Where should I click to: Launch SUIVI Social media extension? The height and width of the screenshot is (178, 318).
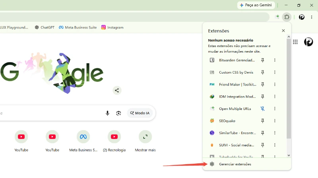pos(232,145)
